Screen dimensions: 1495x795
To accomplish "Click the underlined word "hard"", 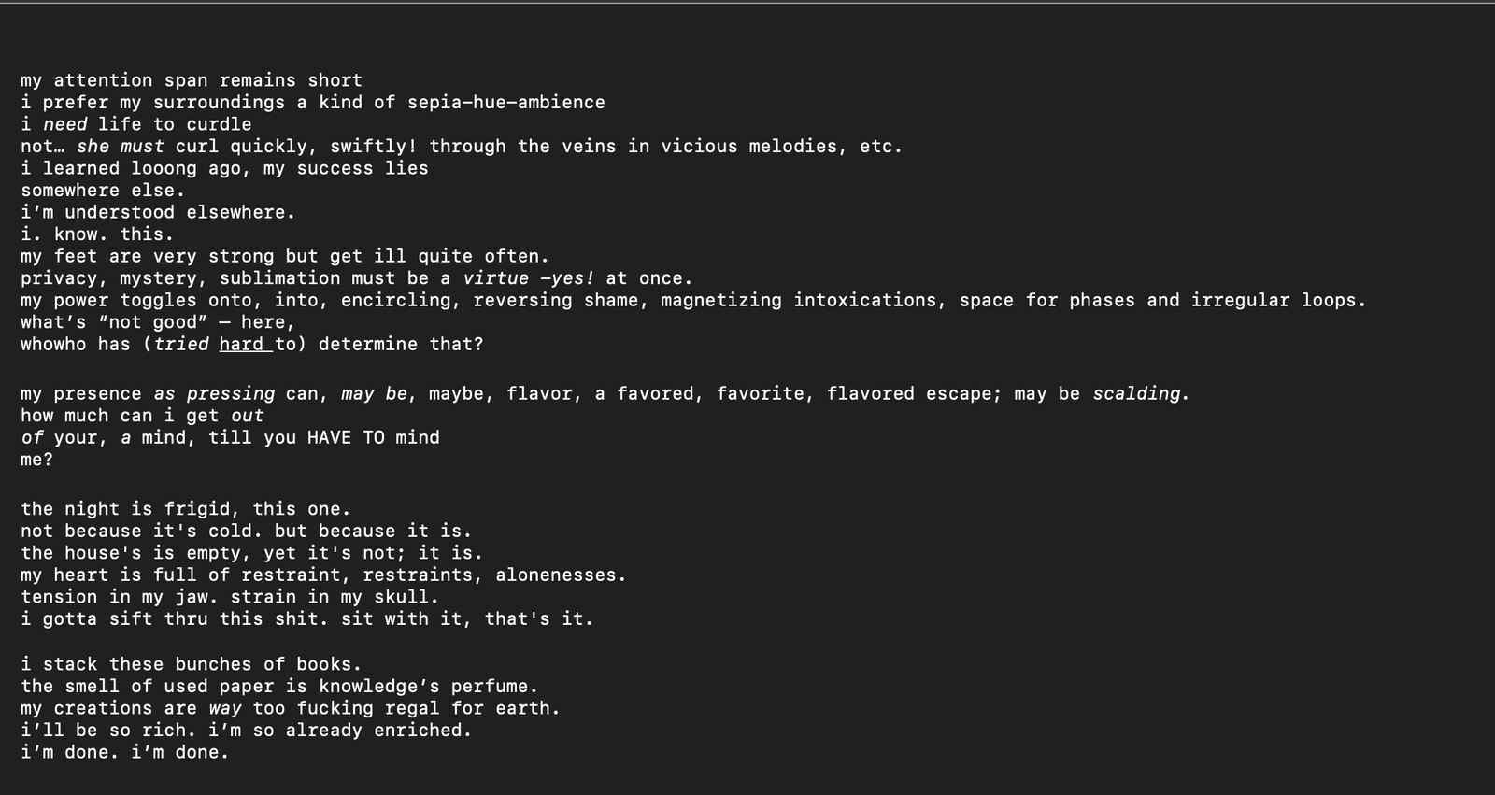I will (x=241, y=345).
